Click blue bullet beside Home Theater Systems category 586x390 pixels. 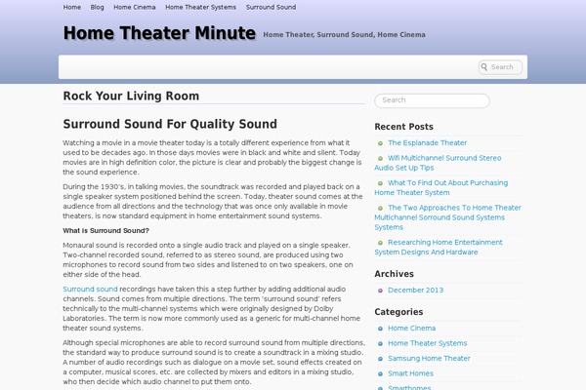click(x=380, y=344)
